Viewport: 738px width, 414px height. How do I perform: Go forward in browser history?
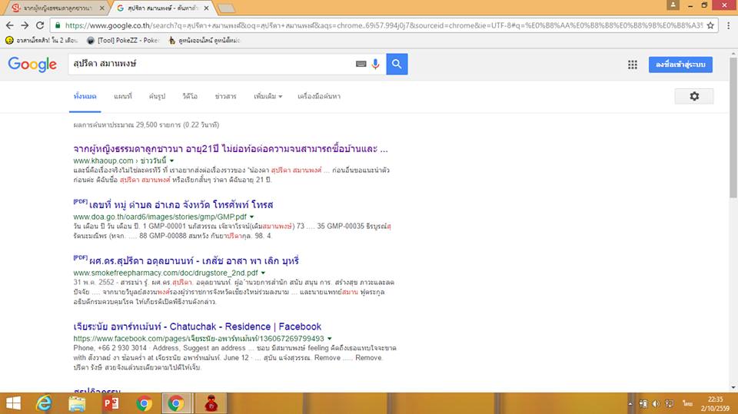25,25
